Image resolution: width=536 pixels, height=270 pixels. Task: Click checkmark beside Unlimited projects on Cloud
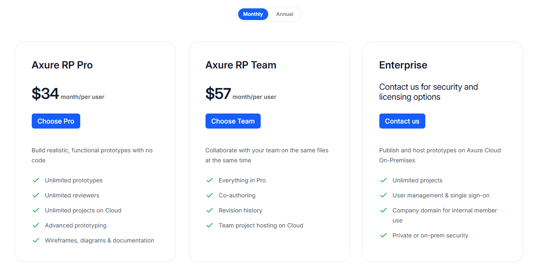click(x=36, y=210)
